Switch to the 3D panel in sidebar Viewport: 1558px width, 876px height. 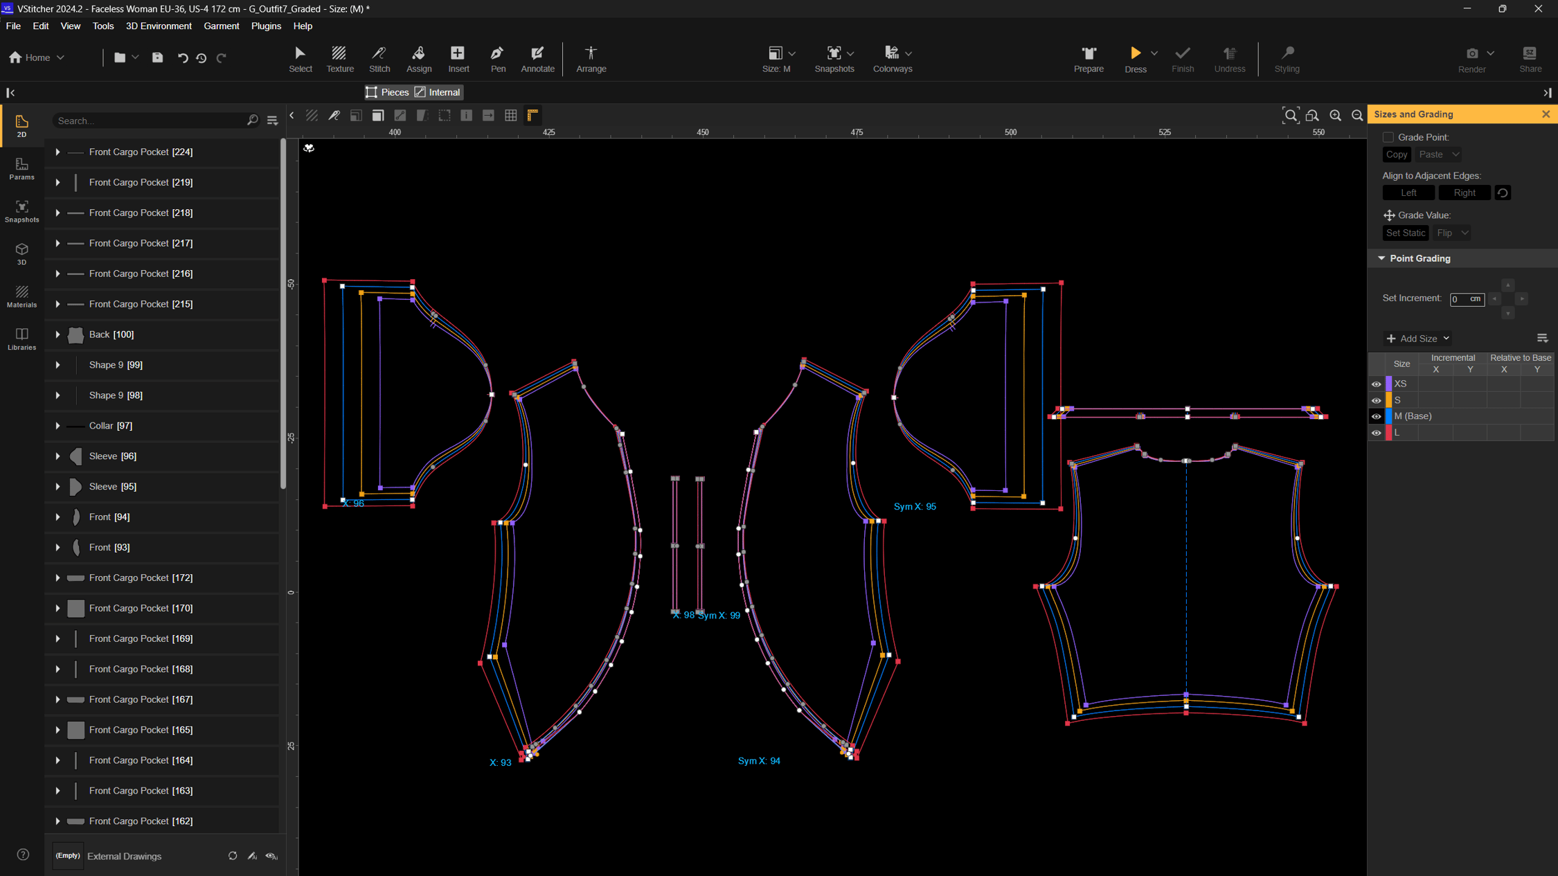pos(21,254)
